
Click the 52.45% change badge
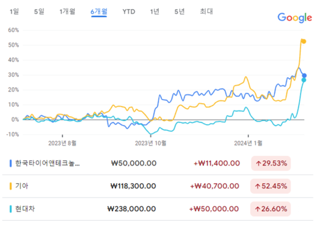(x=271, y=186)
